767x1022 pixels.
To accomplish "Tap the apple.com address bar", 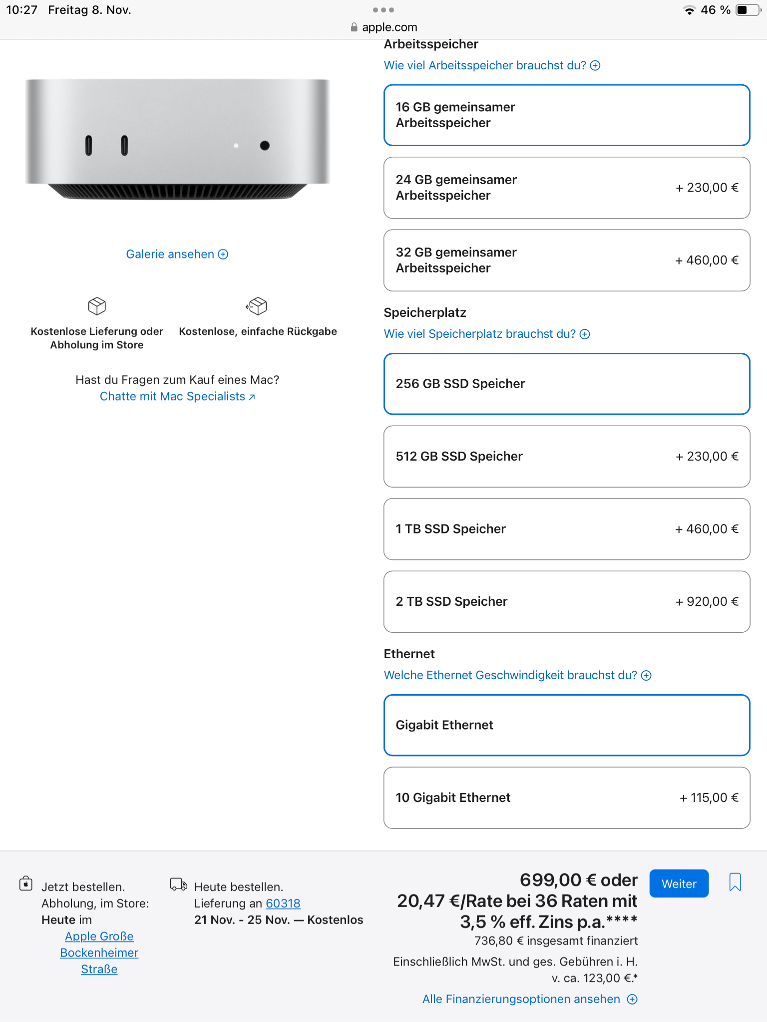I will pos(383,27).
